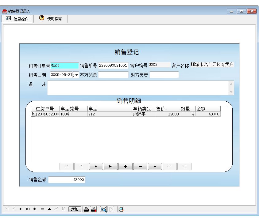Click first-record button in detail navigator
259x218 pixels.
66,167
